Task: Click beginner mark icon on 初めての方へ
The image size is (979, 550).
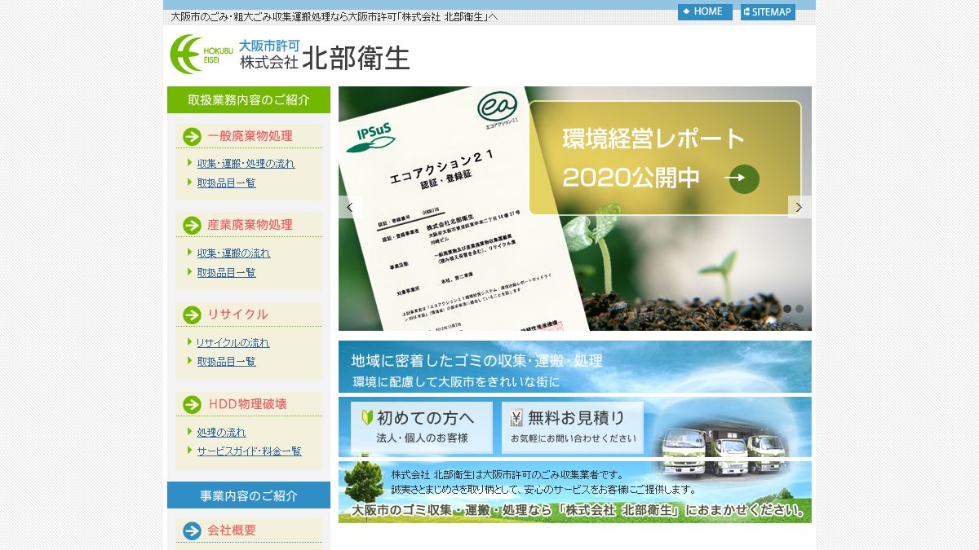Action: (367, 418)
